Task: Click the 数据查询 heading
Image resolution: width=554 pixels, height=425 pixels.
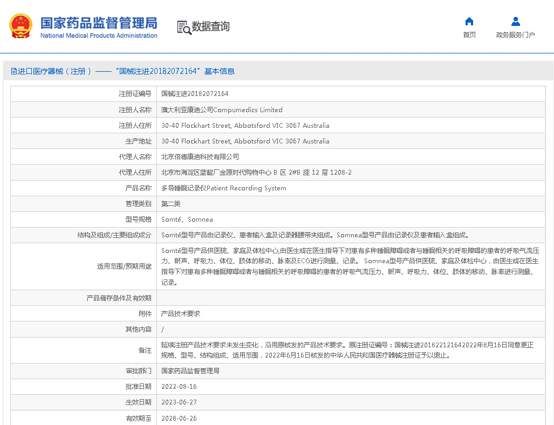Action: 210,26
